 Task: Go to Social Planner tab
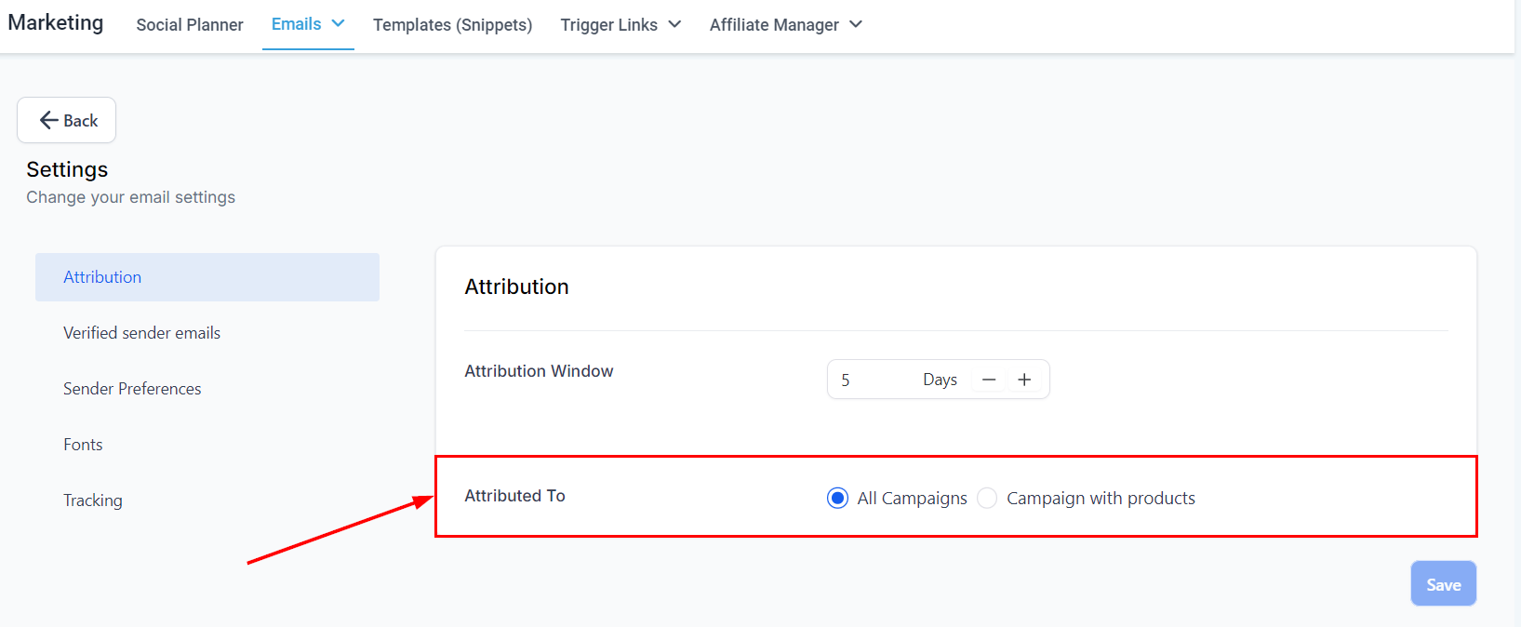click(x=190, y=25)
